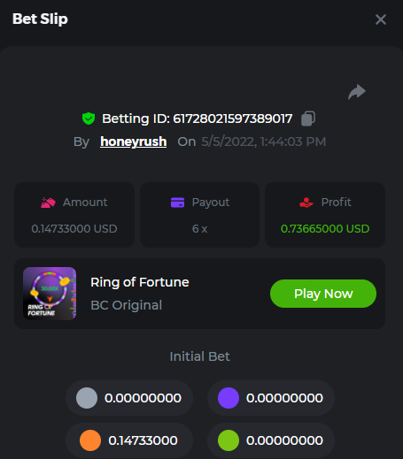
Task: Click the Ring of Fortune title
Action: pyautogui.click(x=140, y=282)
